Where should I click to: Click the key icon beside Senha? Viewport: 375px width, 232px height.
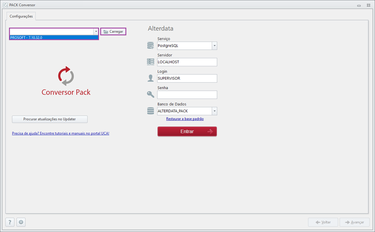(x=150, y=94)
